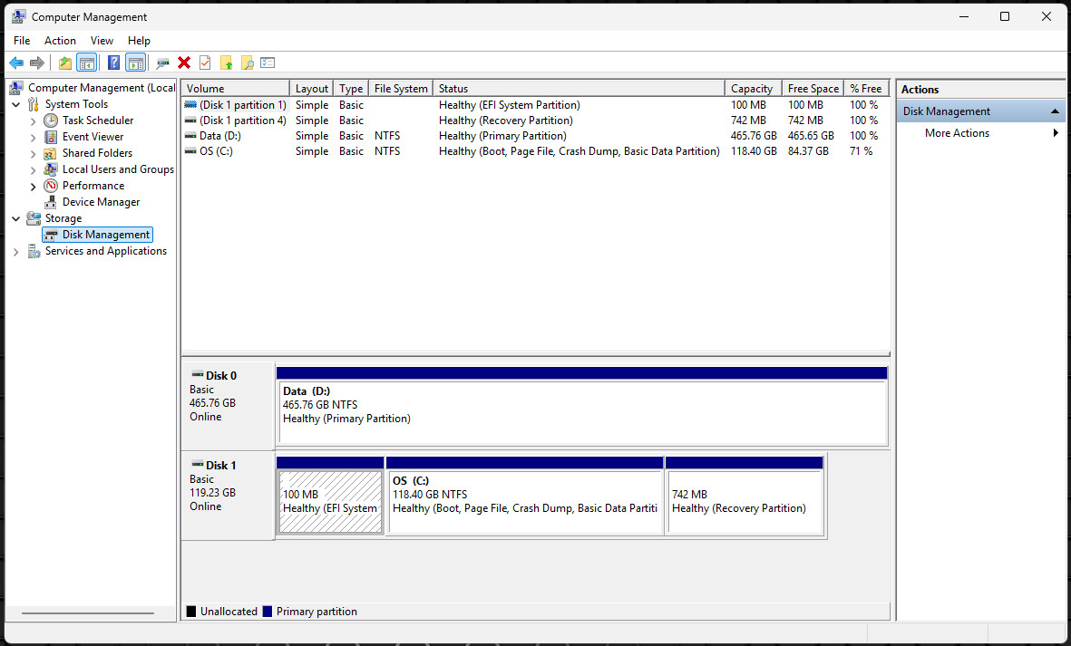Expand the Shared Folders node
Viewport: 1071px width, 646px height.
33,153
